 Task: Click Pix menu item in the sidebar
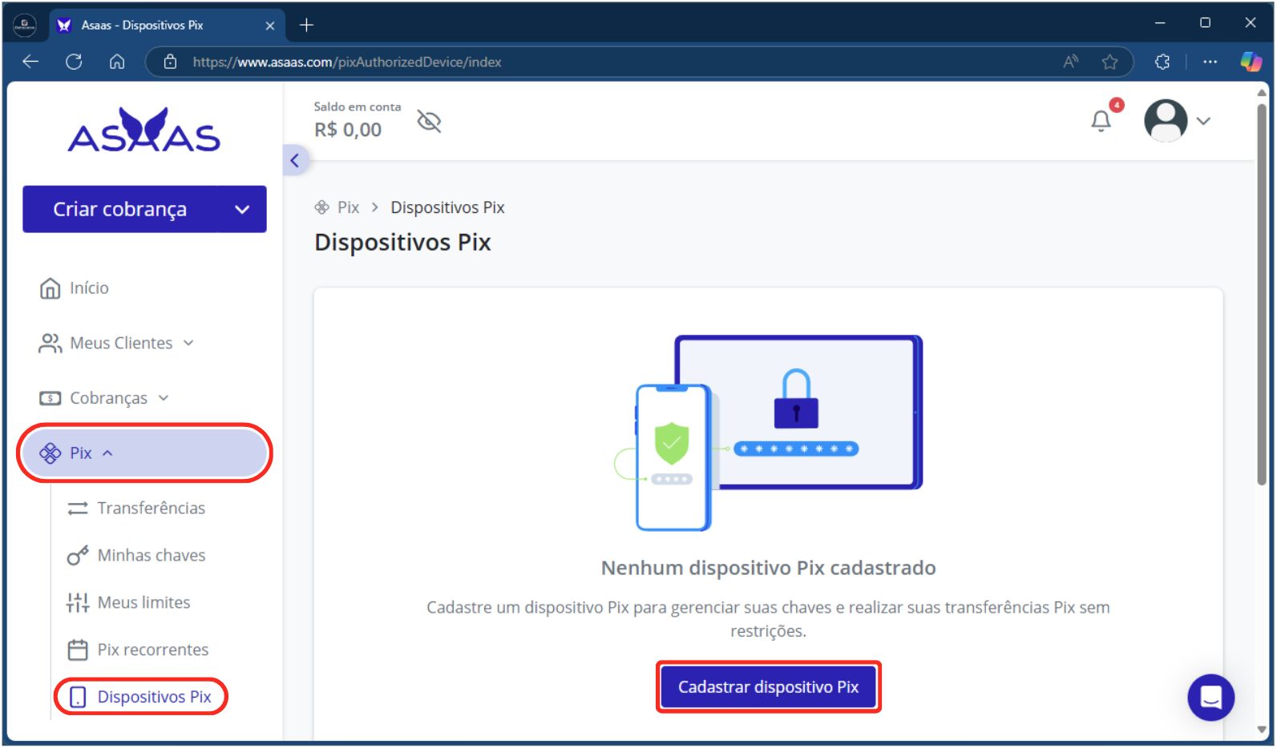coord(144,453)
